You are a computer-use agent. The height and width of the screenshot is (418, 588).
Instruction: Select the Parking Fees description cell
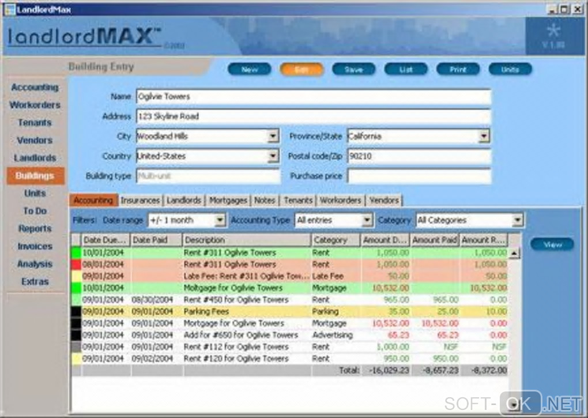click(x=247, y=311)
